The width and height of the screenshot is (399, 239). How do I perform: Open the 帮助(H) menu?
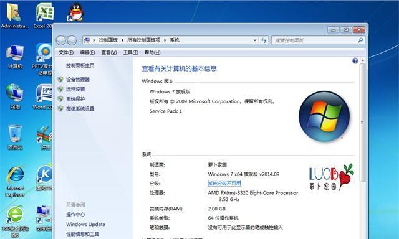[x=152, y=52]
